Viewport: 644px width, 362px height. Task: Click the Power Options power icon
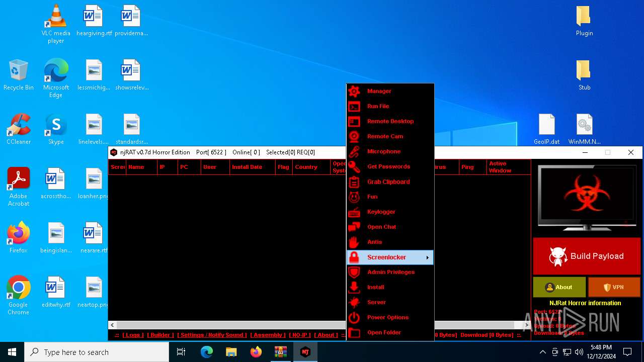tap(354, 317)
